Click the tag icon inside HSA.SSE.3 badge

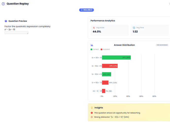(x=82, y=10)
